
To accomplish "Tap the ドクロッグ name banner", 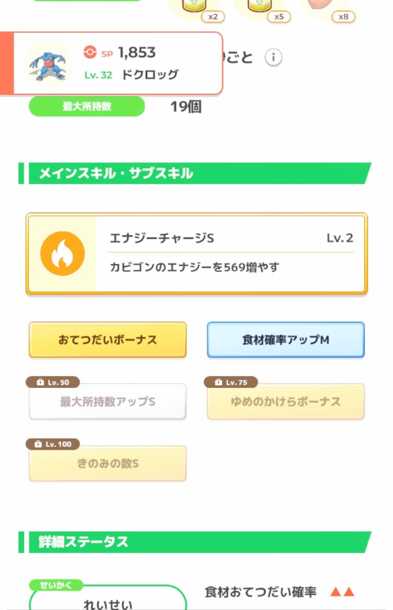I will coord(149,74).
